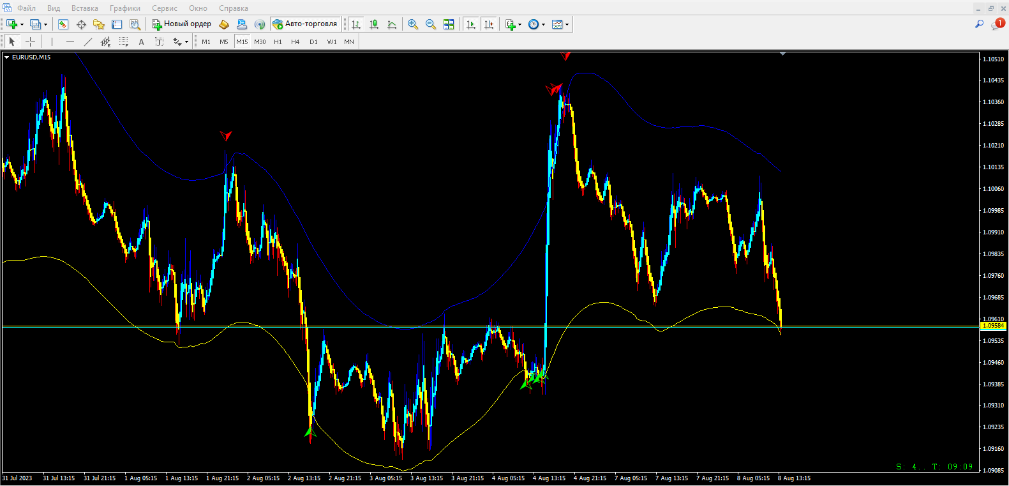Insert a text object with the A tool
This screenshot has width=1009, height=486.
click(141, 42)
